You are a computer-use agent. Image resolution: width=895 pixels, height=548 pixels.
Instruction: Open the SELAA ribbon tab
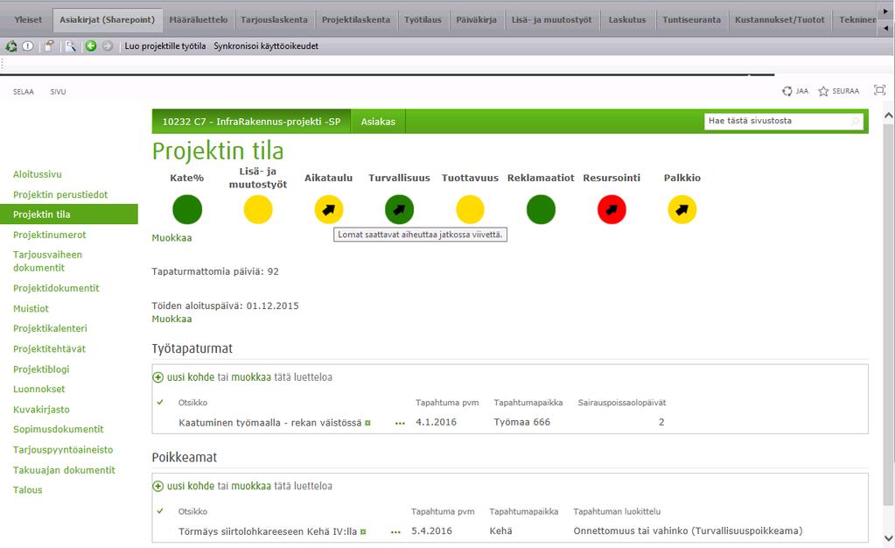click(x=24, y=91)
